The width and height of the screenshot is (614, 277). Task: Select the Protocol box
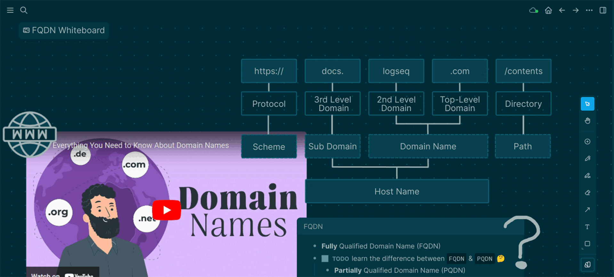[x=269, y=104]
